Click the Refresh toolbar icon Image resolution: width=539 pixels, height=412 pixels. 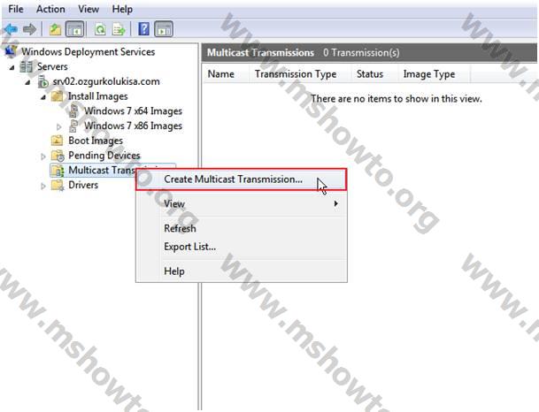101,29
